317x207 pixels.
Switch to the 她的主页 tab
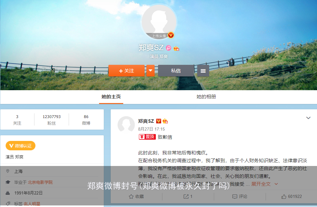click(110, 97)
